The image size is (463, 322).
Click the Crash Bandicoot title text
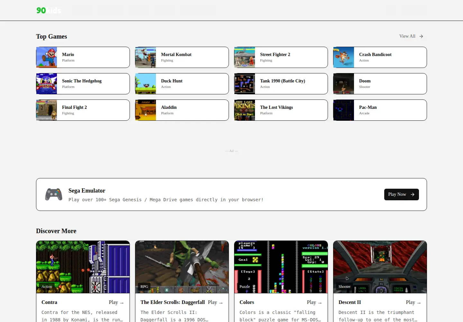(x=375, y=55)
